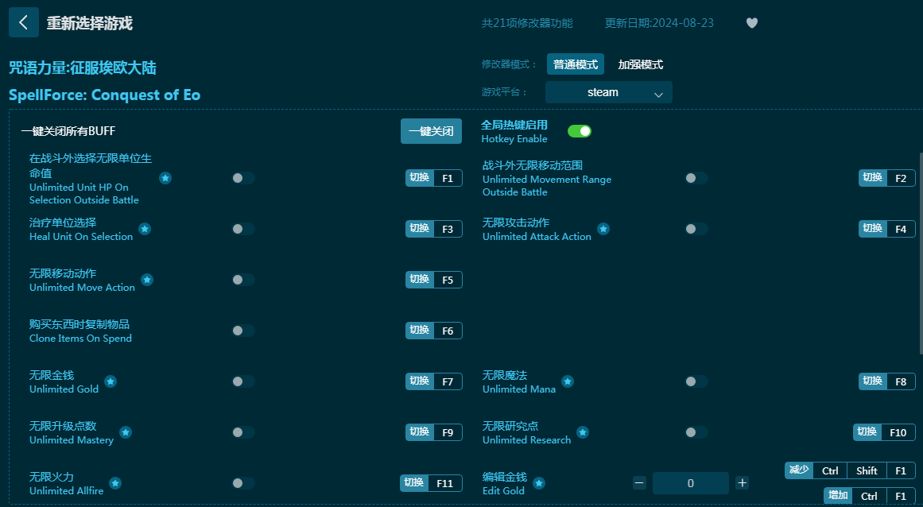Click plus button to increase Edit Gold
The width and height of the screenshot is (923, 507).
point(742,482)
